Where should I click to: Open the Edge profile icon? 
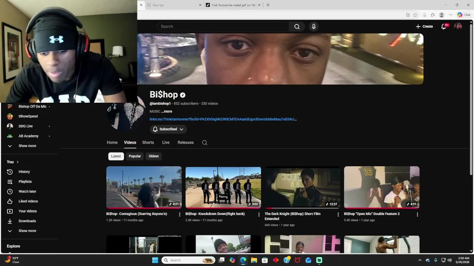[441, 15]
